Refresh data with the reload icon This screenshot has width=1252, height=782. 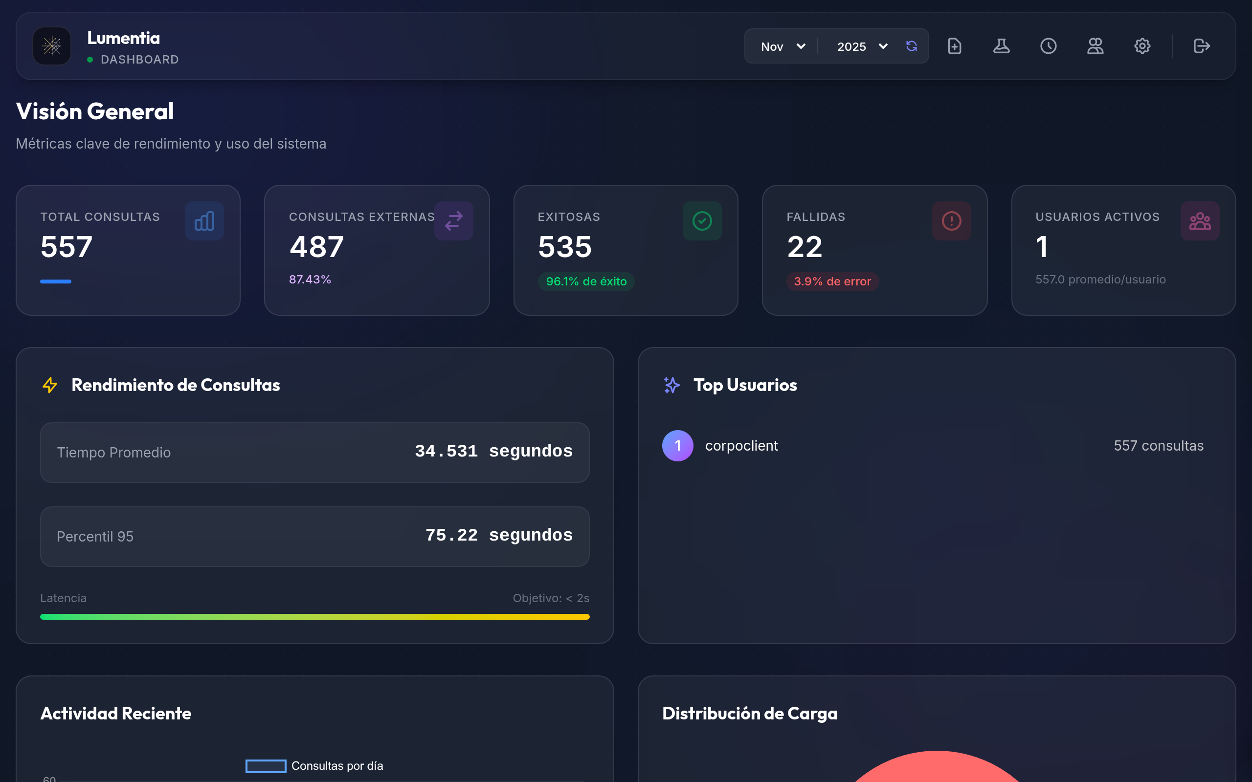click(x=912, y=46)
